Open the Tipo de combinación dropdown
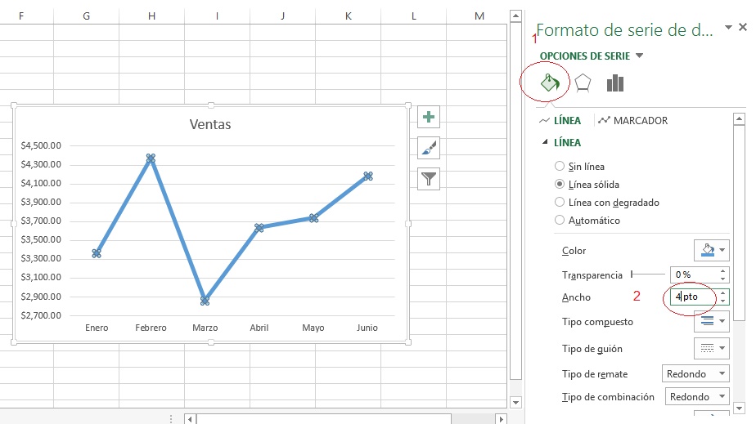The image size is (756, 424). pos(695,397)
